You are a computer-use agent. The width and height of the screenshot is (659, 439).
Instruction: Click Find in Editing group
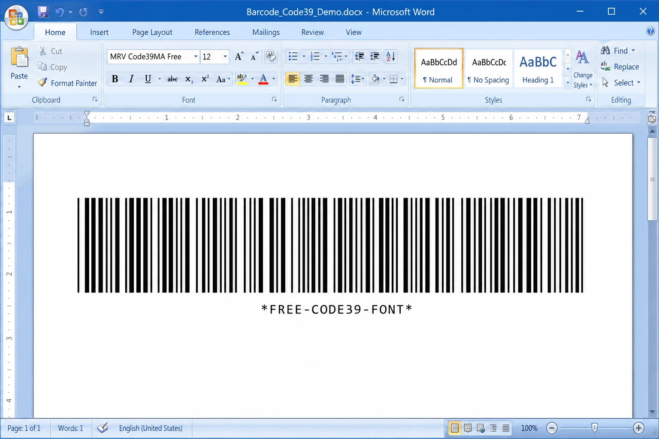pyautogui.click(x=618, y=51)
